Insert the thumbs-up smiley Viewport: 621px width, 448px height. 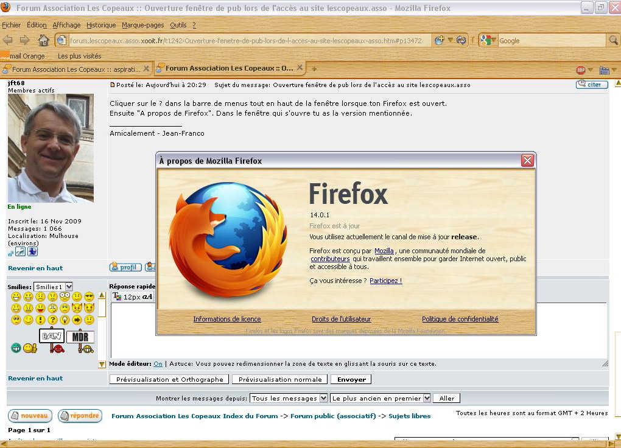(x=30, y=348)
